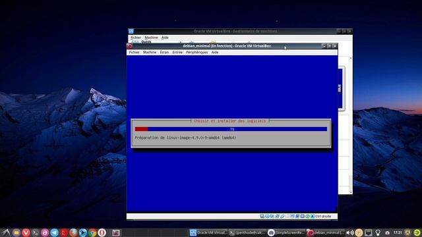Click the VirtualBox manager window title bar
Viewport: 422px width, 237px height.
(x=235, y=31)
